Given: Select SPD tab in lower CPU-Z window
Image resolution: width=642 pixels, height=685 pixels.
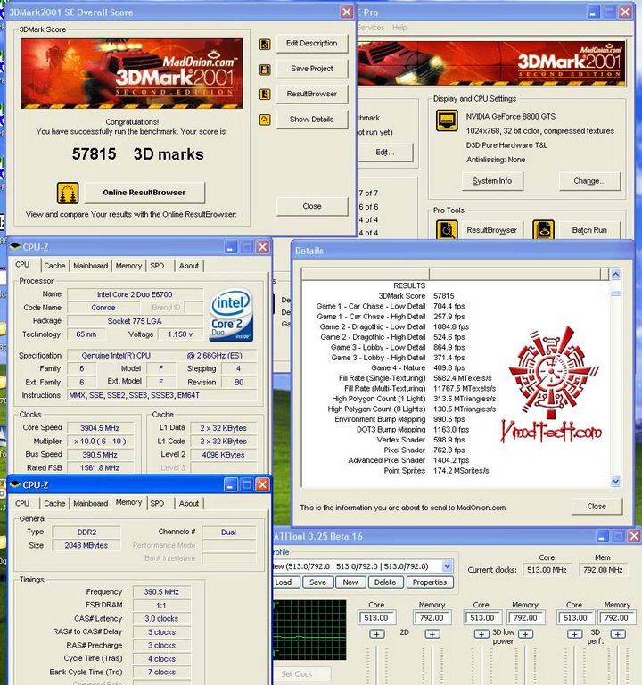Looking at the screenshot, I should (157, 503).
